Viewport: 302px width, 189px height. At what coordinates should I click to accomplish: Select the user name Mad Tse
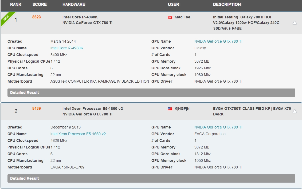[x=182, y=17]
